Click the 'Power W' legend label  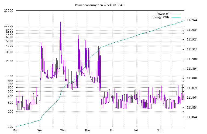163,14
